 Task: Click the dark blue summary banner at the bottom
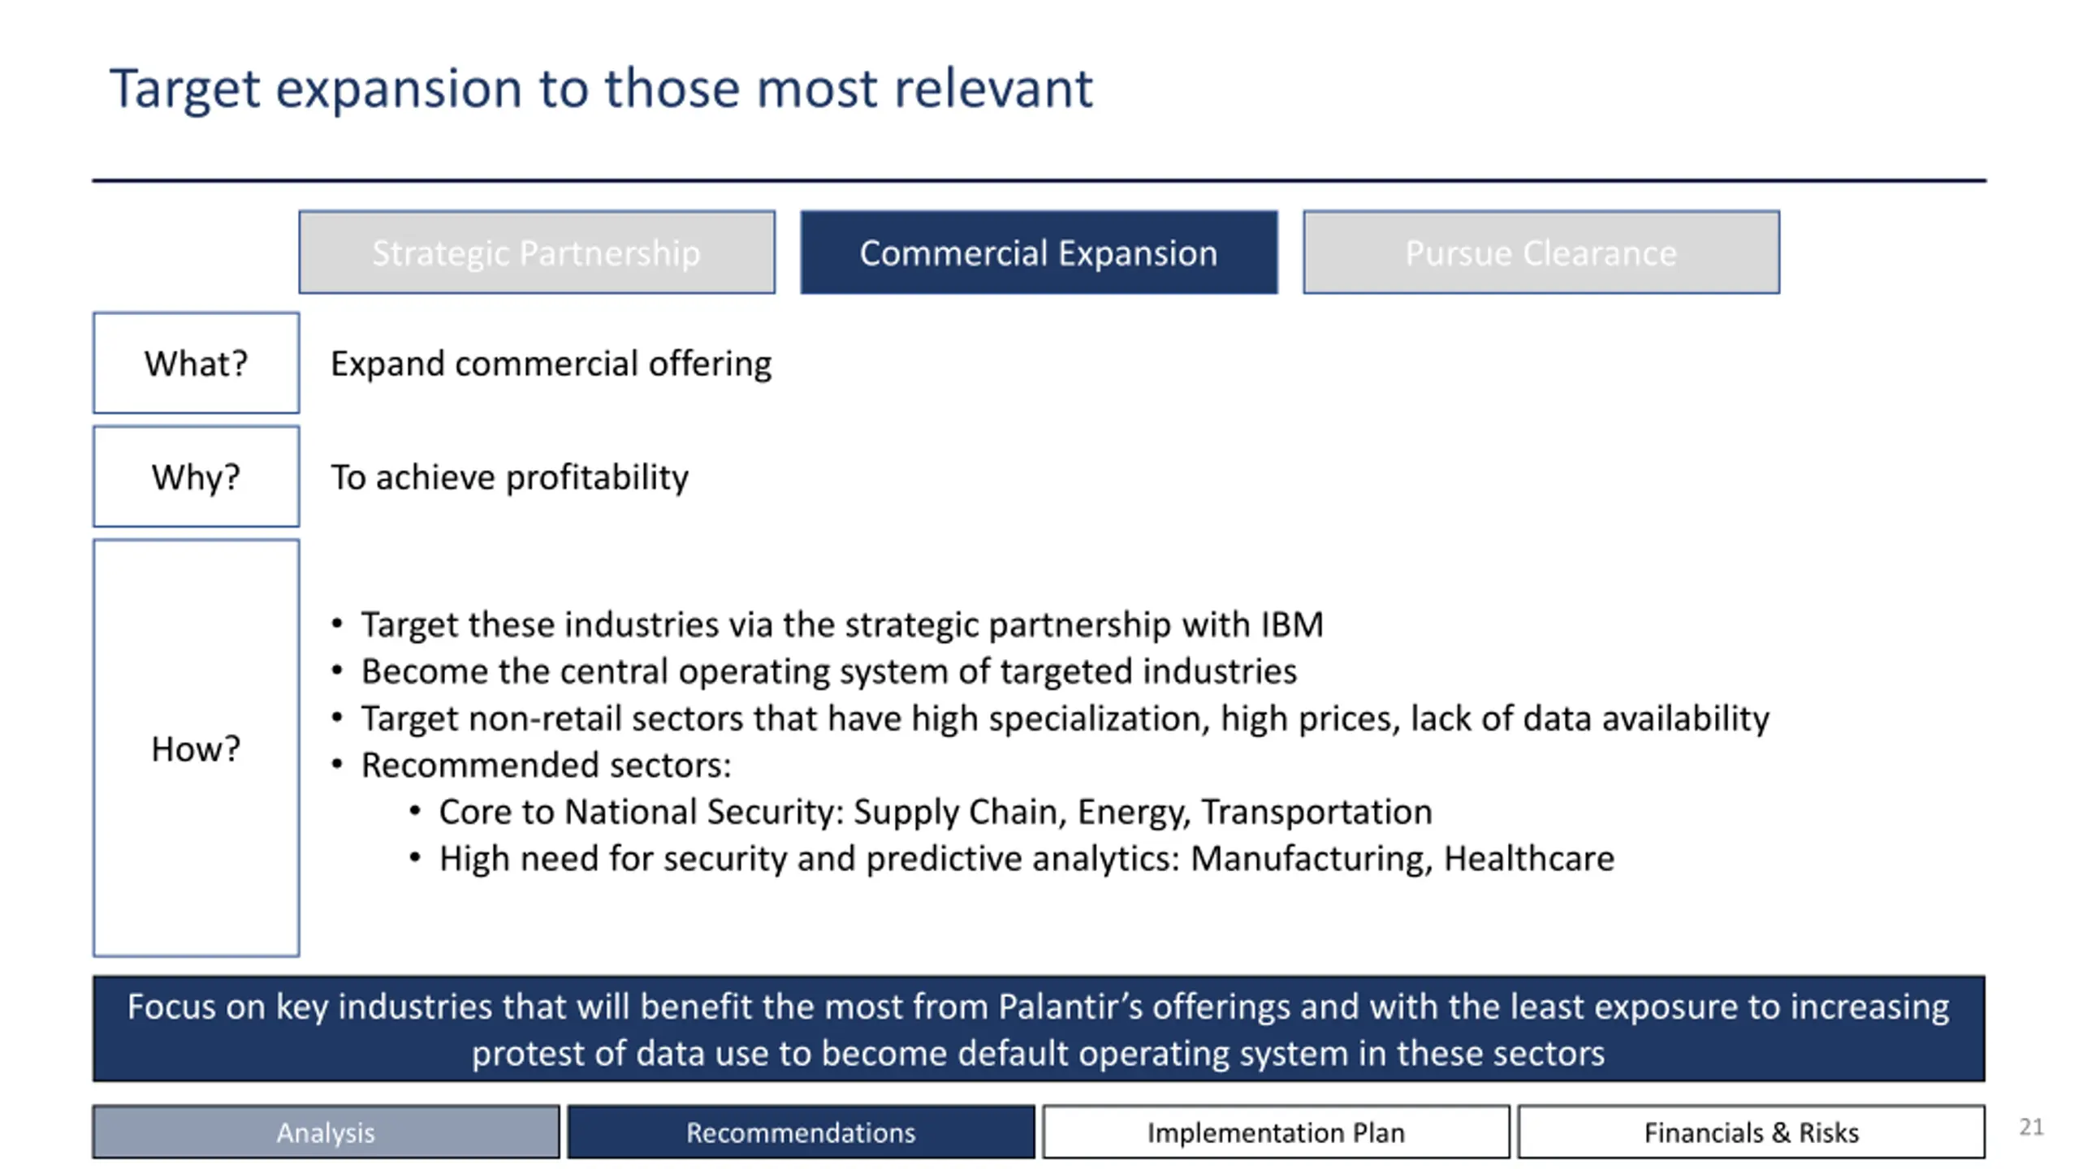pyautogui.click(x=1039, y=1029)
